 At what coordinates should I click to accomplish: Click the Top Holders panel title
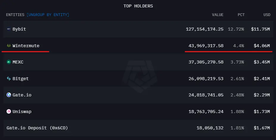138,6
